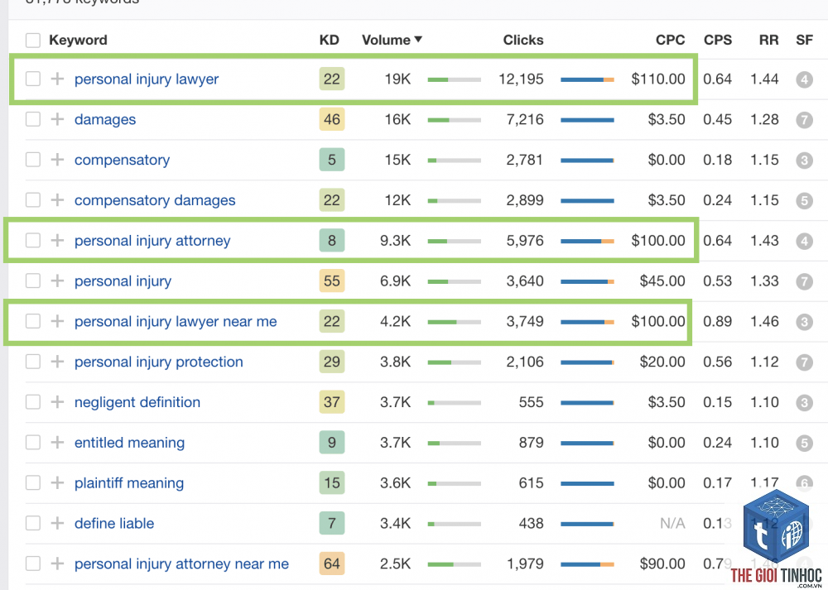Open SERP features badge for 'damages'
Image resolution: width=828 pixels, height=590 pixels.
pyautogui.click(x=804, y=120)
